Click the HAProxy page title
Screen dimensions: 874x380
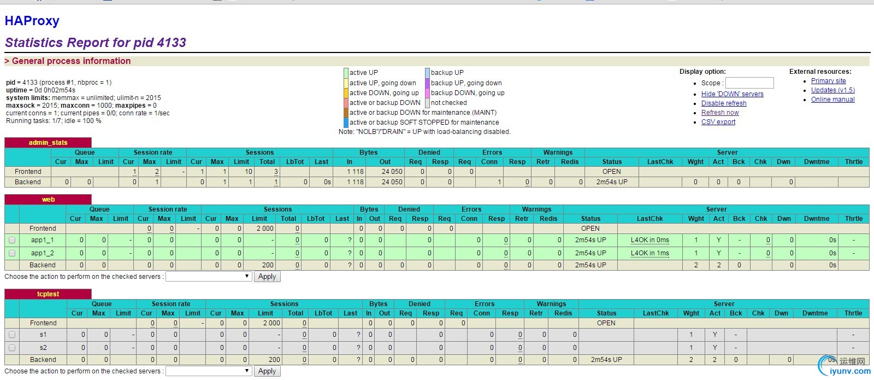(32, 21)
